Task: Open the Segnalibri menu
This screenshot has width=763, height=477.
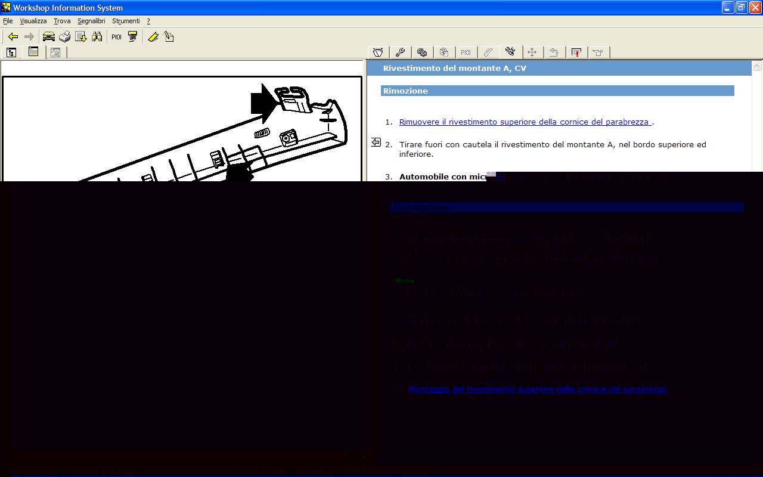Action: [x=91, y=21]
